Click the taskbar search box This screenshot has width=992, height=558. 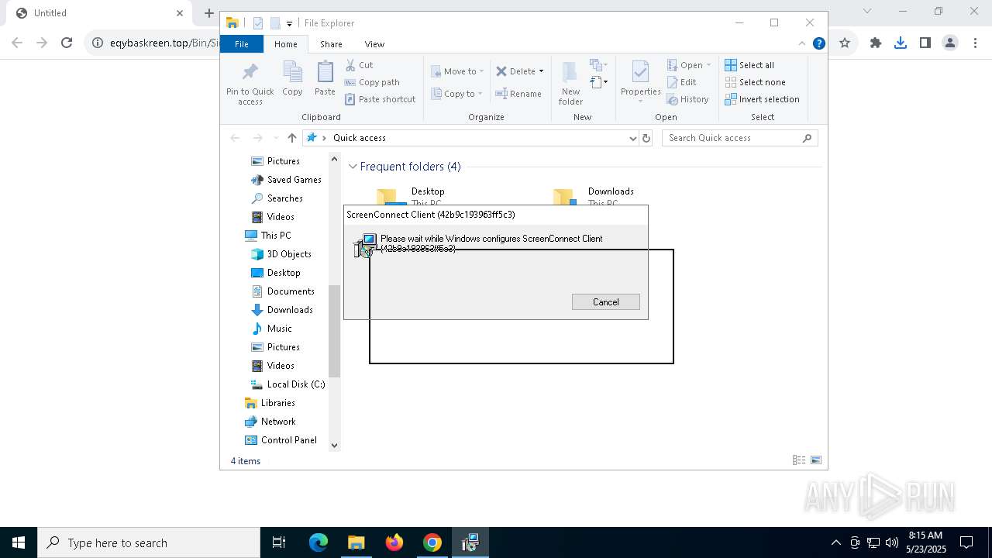tap(149, 542)
